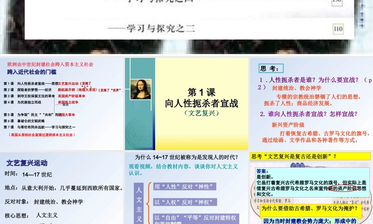The width and height of the screenshot is (373, 224).
Task: Click text 第2课 探险者的梦想——经济
Action: pos(27,90)
